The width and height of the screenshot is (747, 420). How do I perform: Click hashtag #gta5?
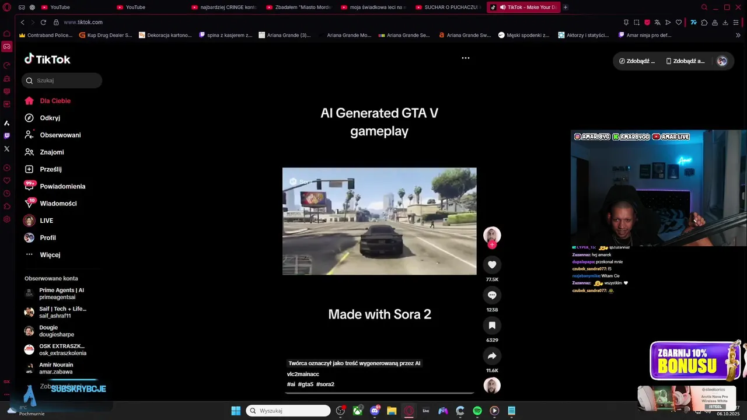click(x=305, y=384)
